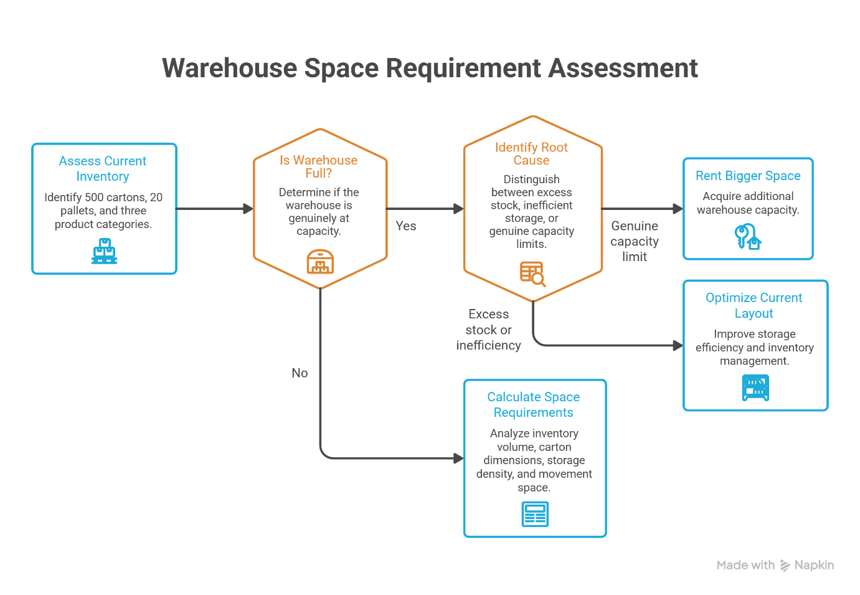Image resolution: width=860 pixels, height=595 pixels.
Task: Click the Genuine capacity limit label
Action: coord(635,241)
